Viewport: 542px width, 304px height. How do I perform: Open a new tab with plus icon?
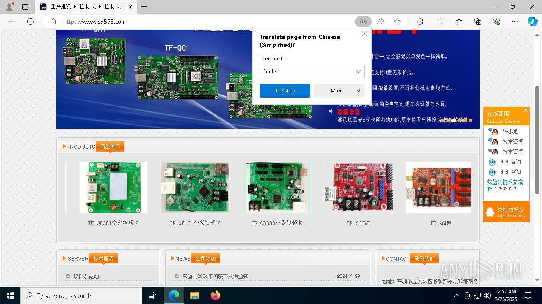tap(144, 7)
